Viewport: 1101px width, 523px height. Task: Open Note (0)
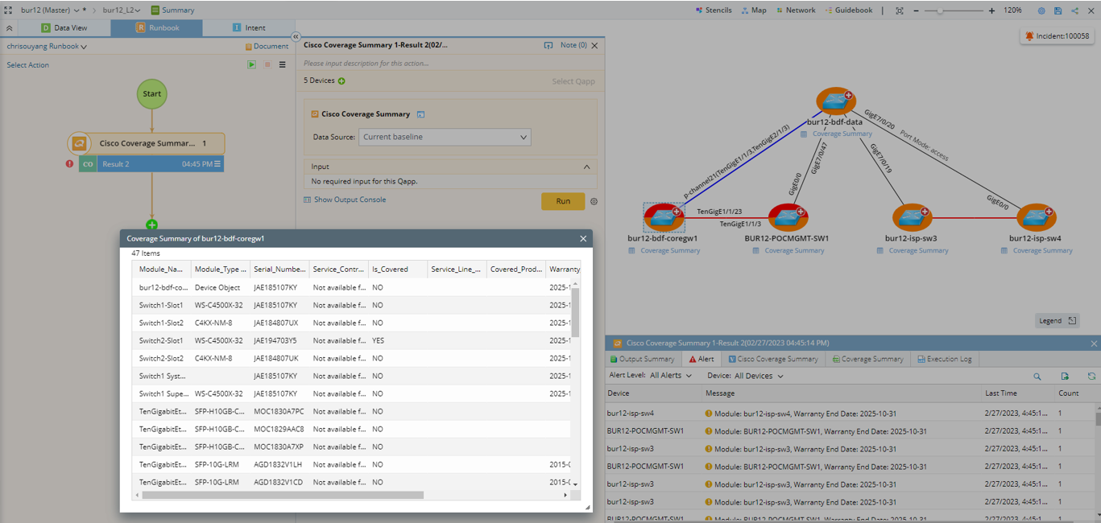point(573,45)
